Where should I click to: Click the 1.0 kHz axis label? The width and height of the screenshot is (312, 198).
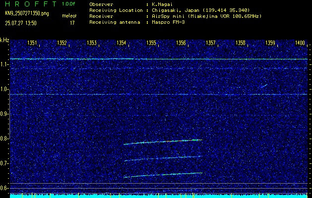[x=4, y=90]
